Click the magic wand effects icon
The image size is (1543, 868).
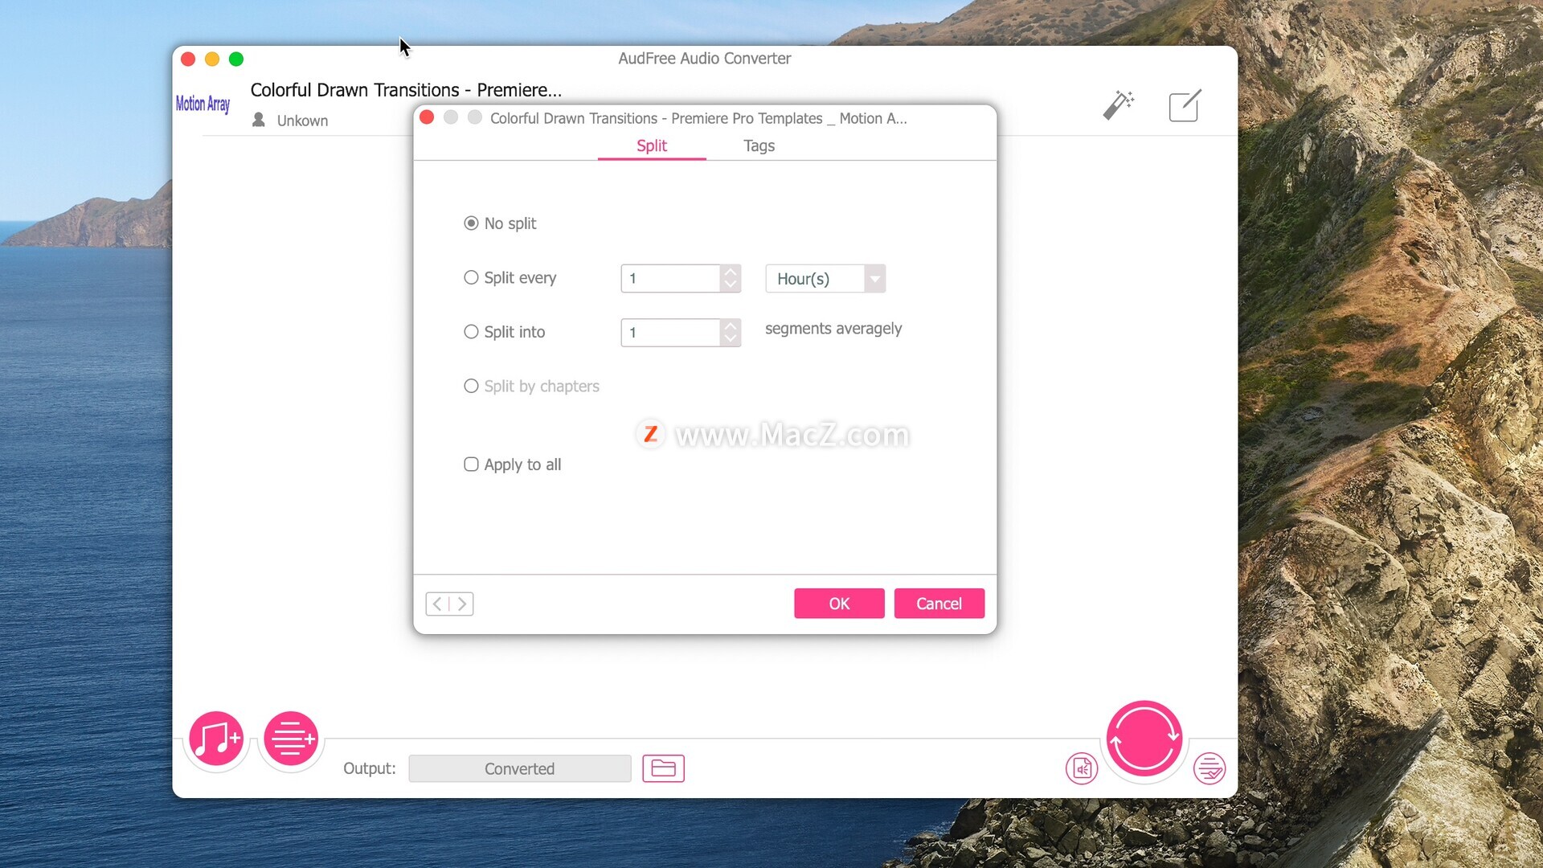[x=1118, y=105]
